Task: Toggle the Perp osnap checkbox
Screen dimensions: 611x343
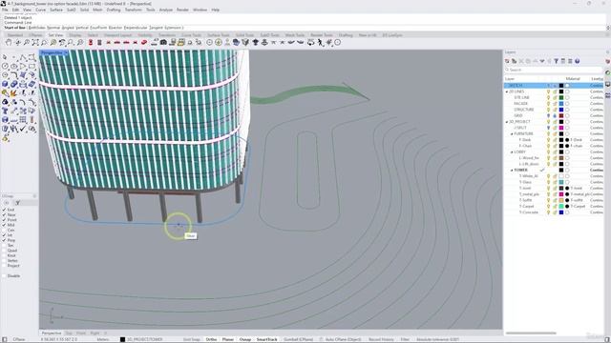Action: coord(4,240)
